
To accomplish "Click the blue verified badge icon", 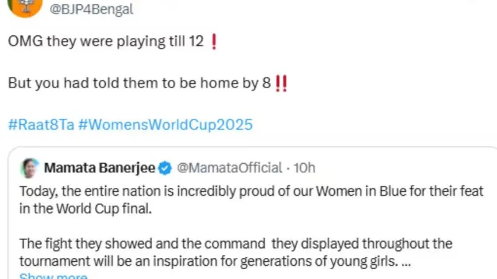I will coord(165,167).
